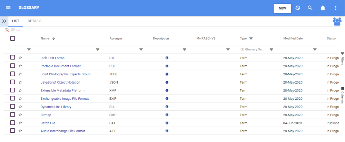Viewport: 345px width, 142px height.
Task: Open the hamburger navigation menu
Action: pyautogui.click(x=8, y=8)
